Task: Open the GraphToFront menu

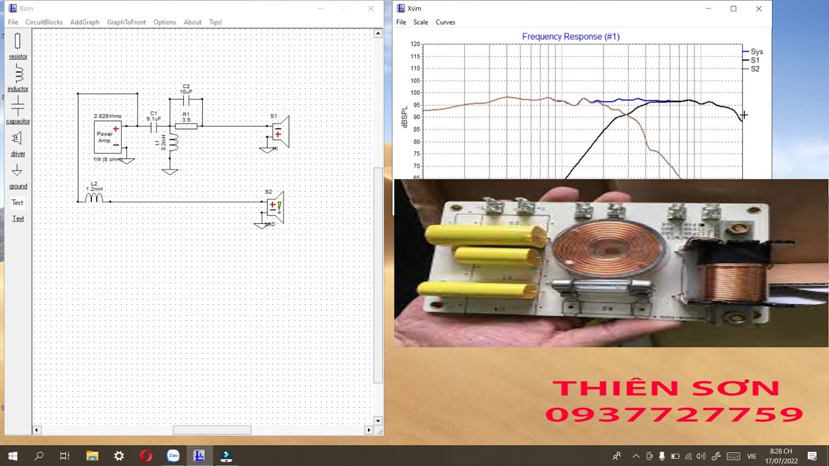Action: 126,22
